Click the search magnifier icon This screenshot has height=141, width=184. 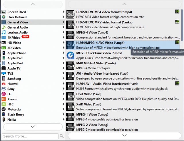[62, 136]
